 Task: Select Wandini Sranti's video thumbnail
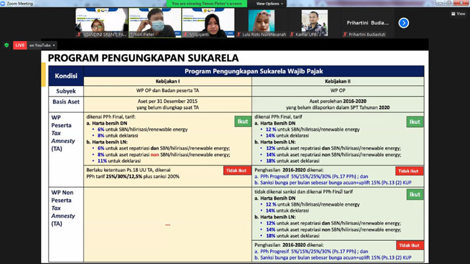click(x=102, y=22)
